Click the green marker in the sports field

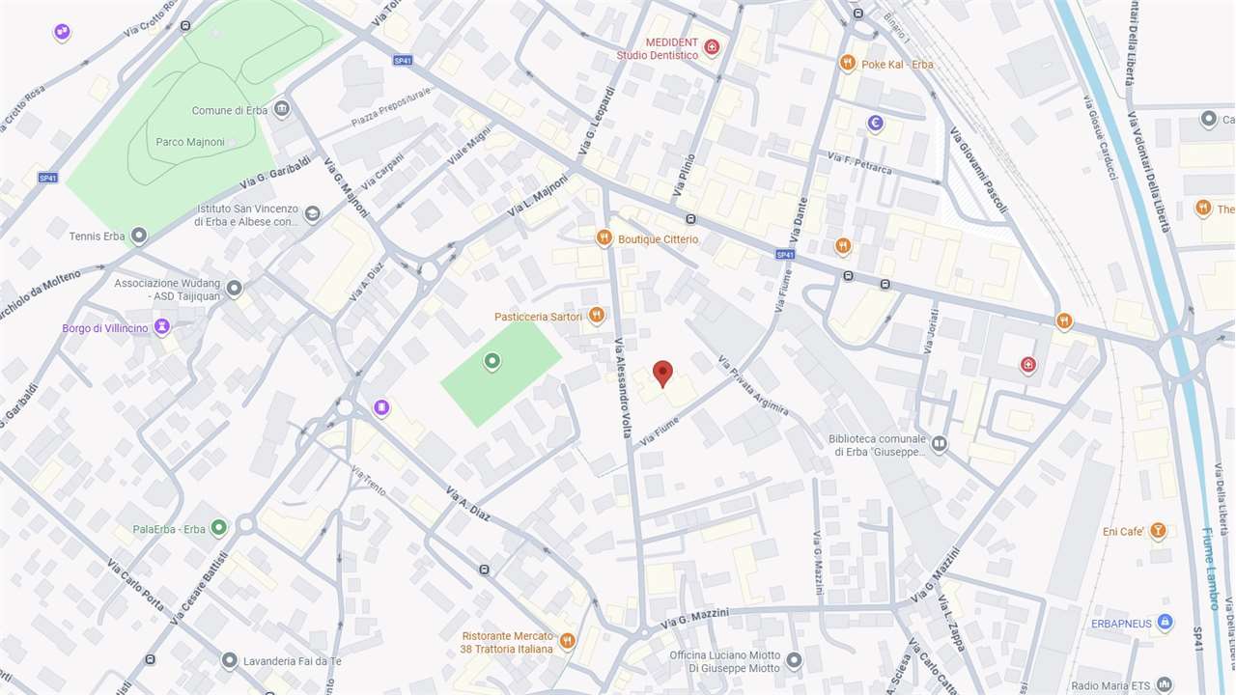click(492, 362)
